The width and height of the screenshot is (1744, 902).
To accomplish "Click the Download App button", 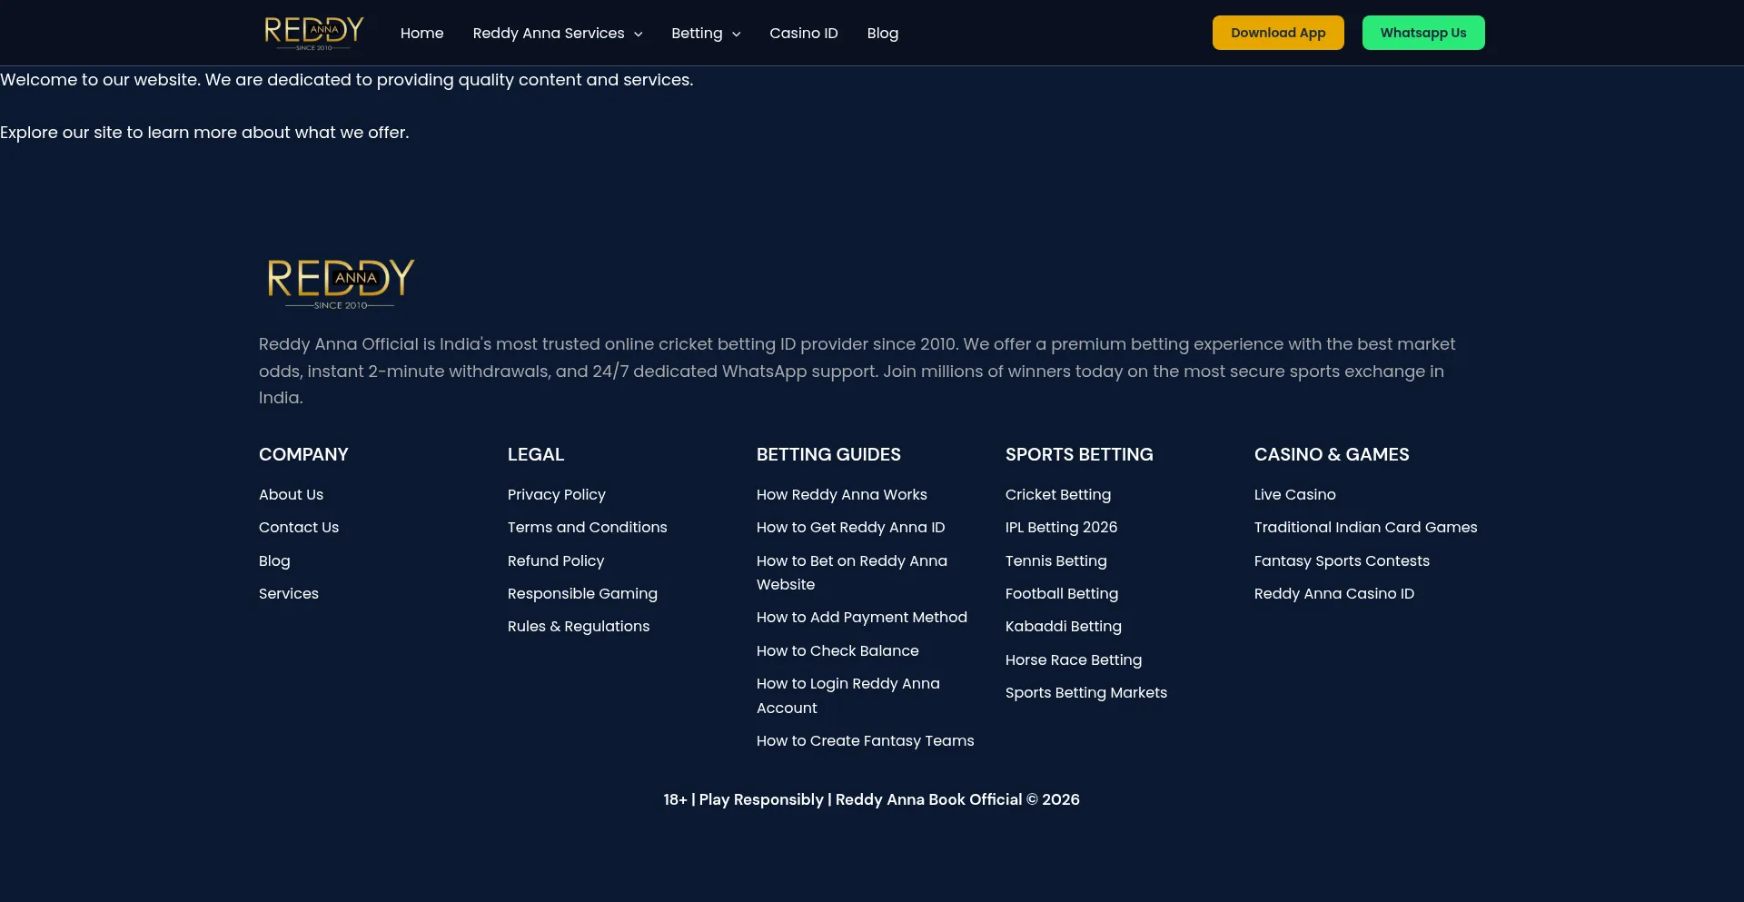I will point(1278,33).
